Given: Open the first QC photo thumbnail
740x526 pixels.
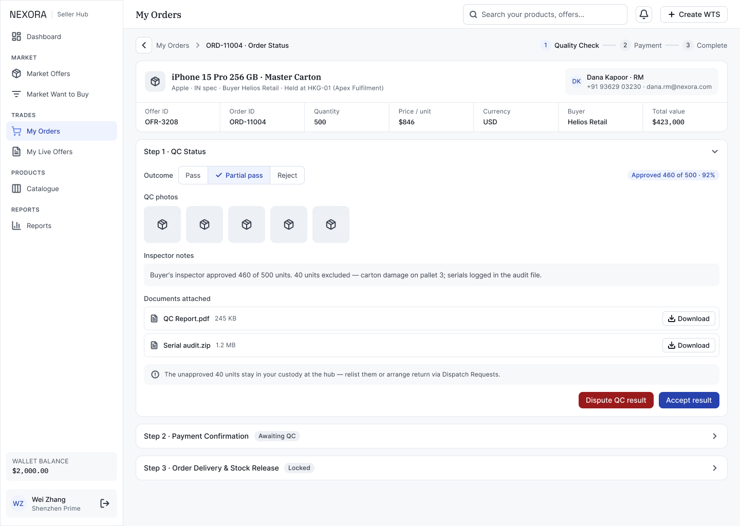Looking at the screenshot, I should click(x=162, y=224).
